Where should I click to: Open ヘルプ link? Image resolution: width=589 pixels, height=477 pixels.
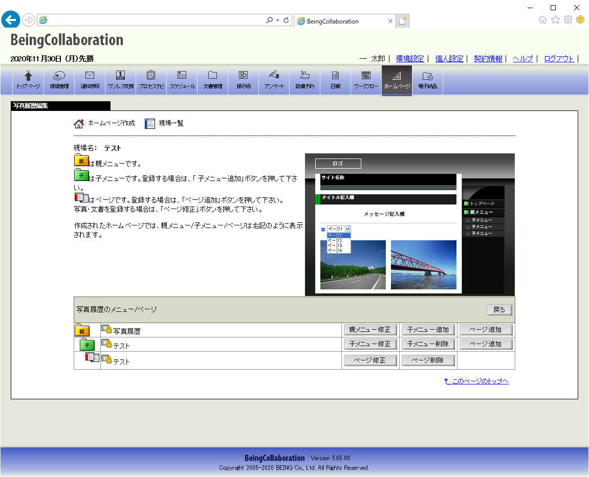pyautogui.click(x=523, y=59)
